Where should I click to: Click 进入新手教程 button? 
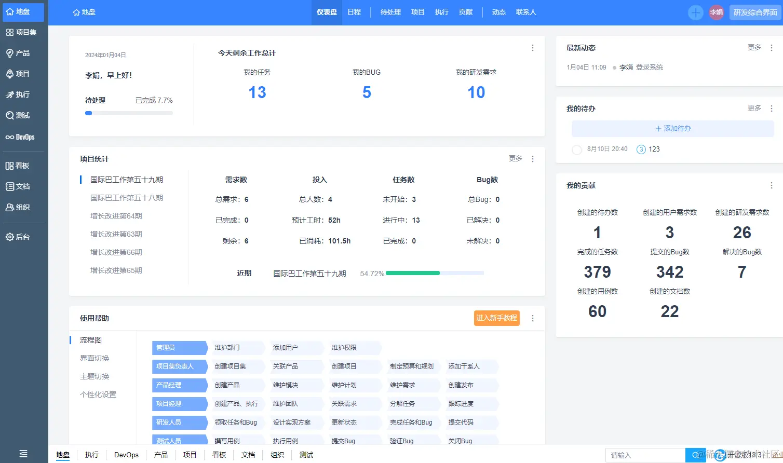point(497,318)
